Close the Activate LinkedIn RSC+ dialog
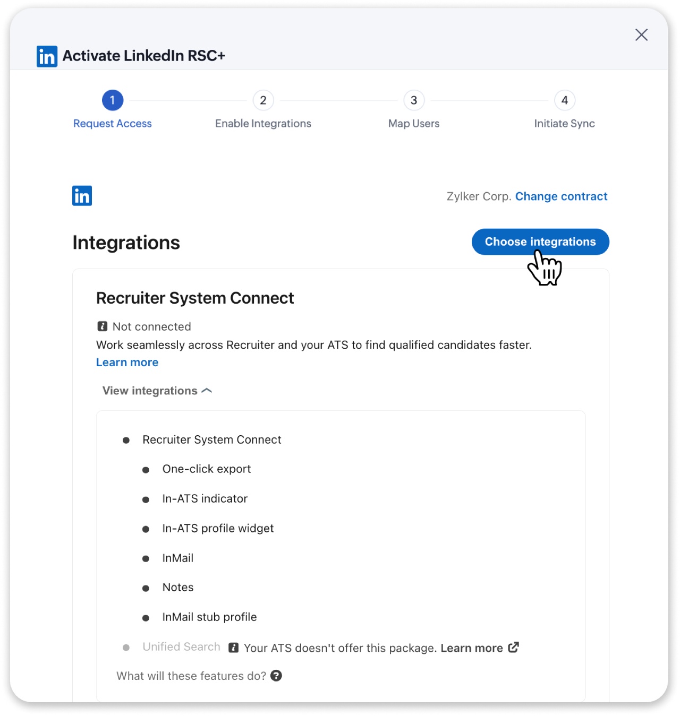 (641, 35)
